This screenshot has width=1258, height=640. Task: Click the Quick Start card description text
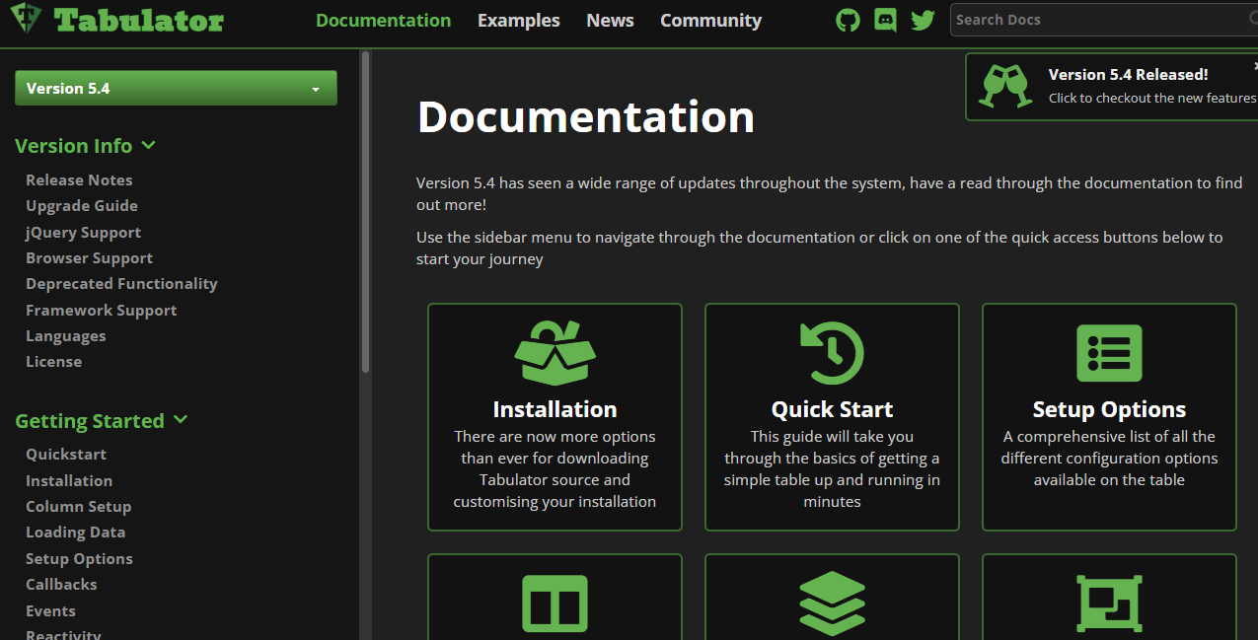(x=832, y=468)
